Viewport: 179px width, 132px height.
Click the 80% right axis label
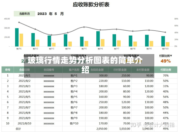tap(176, 19)
